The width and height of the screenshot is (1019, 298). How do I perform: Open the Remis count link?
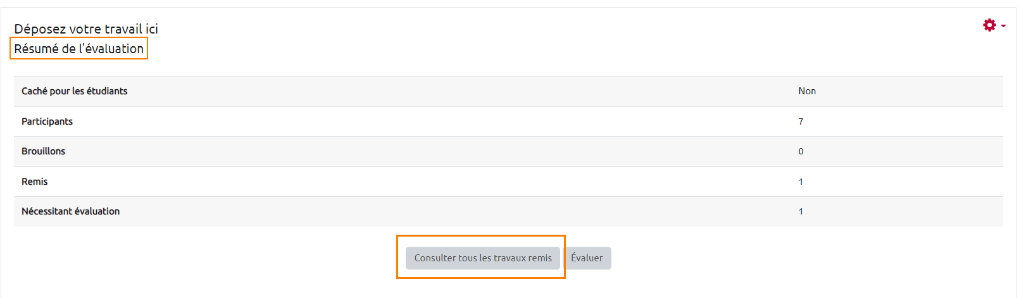point(801,182)
